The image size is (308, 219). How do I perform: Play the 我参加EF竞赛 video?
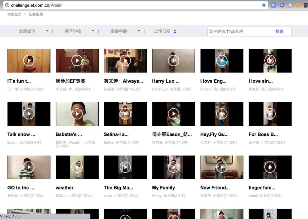[x=77, y=60]
